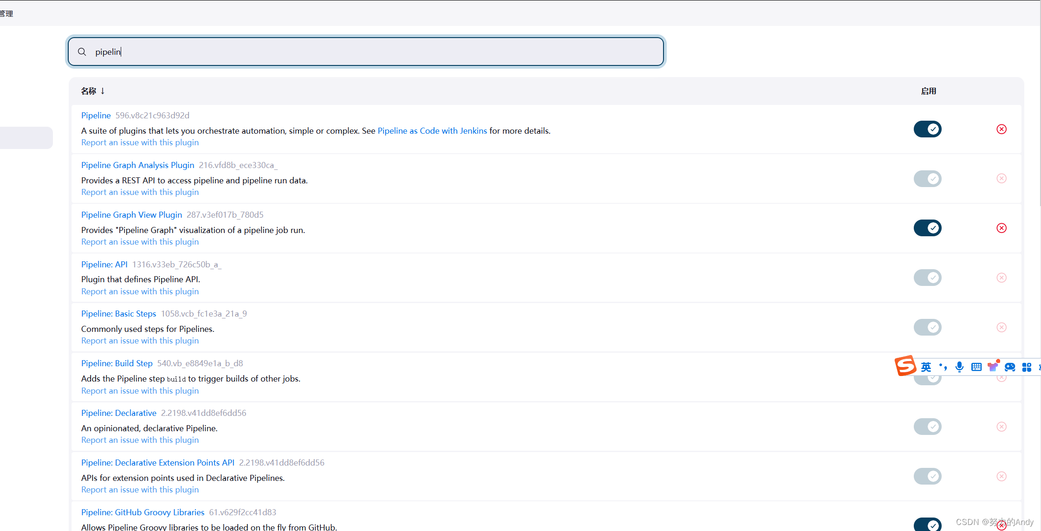The image size is (1041, 531).
Task: Click uninstall icon for Pipeline: API
Action: coord(1002,278)
